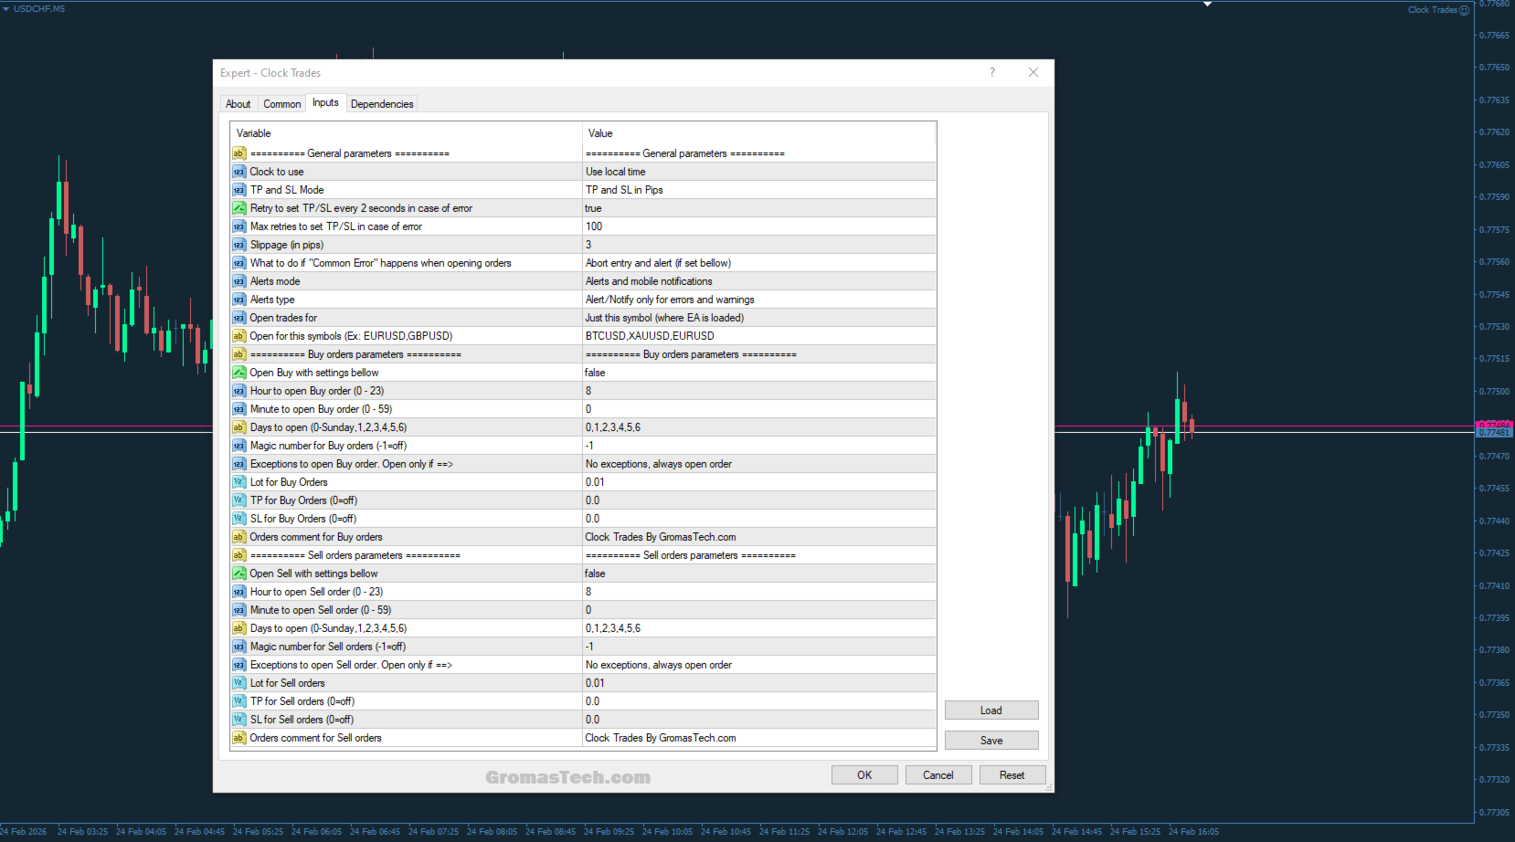
Task: Open the Dependencies tab
Action: coord(382,104)
